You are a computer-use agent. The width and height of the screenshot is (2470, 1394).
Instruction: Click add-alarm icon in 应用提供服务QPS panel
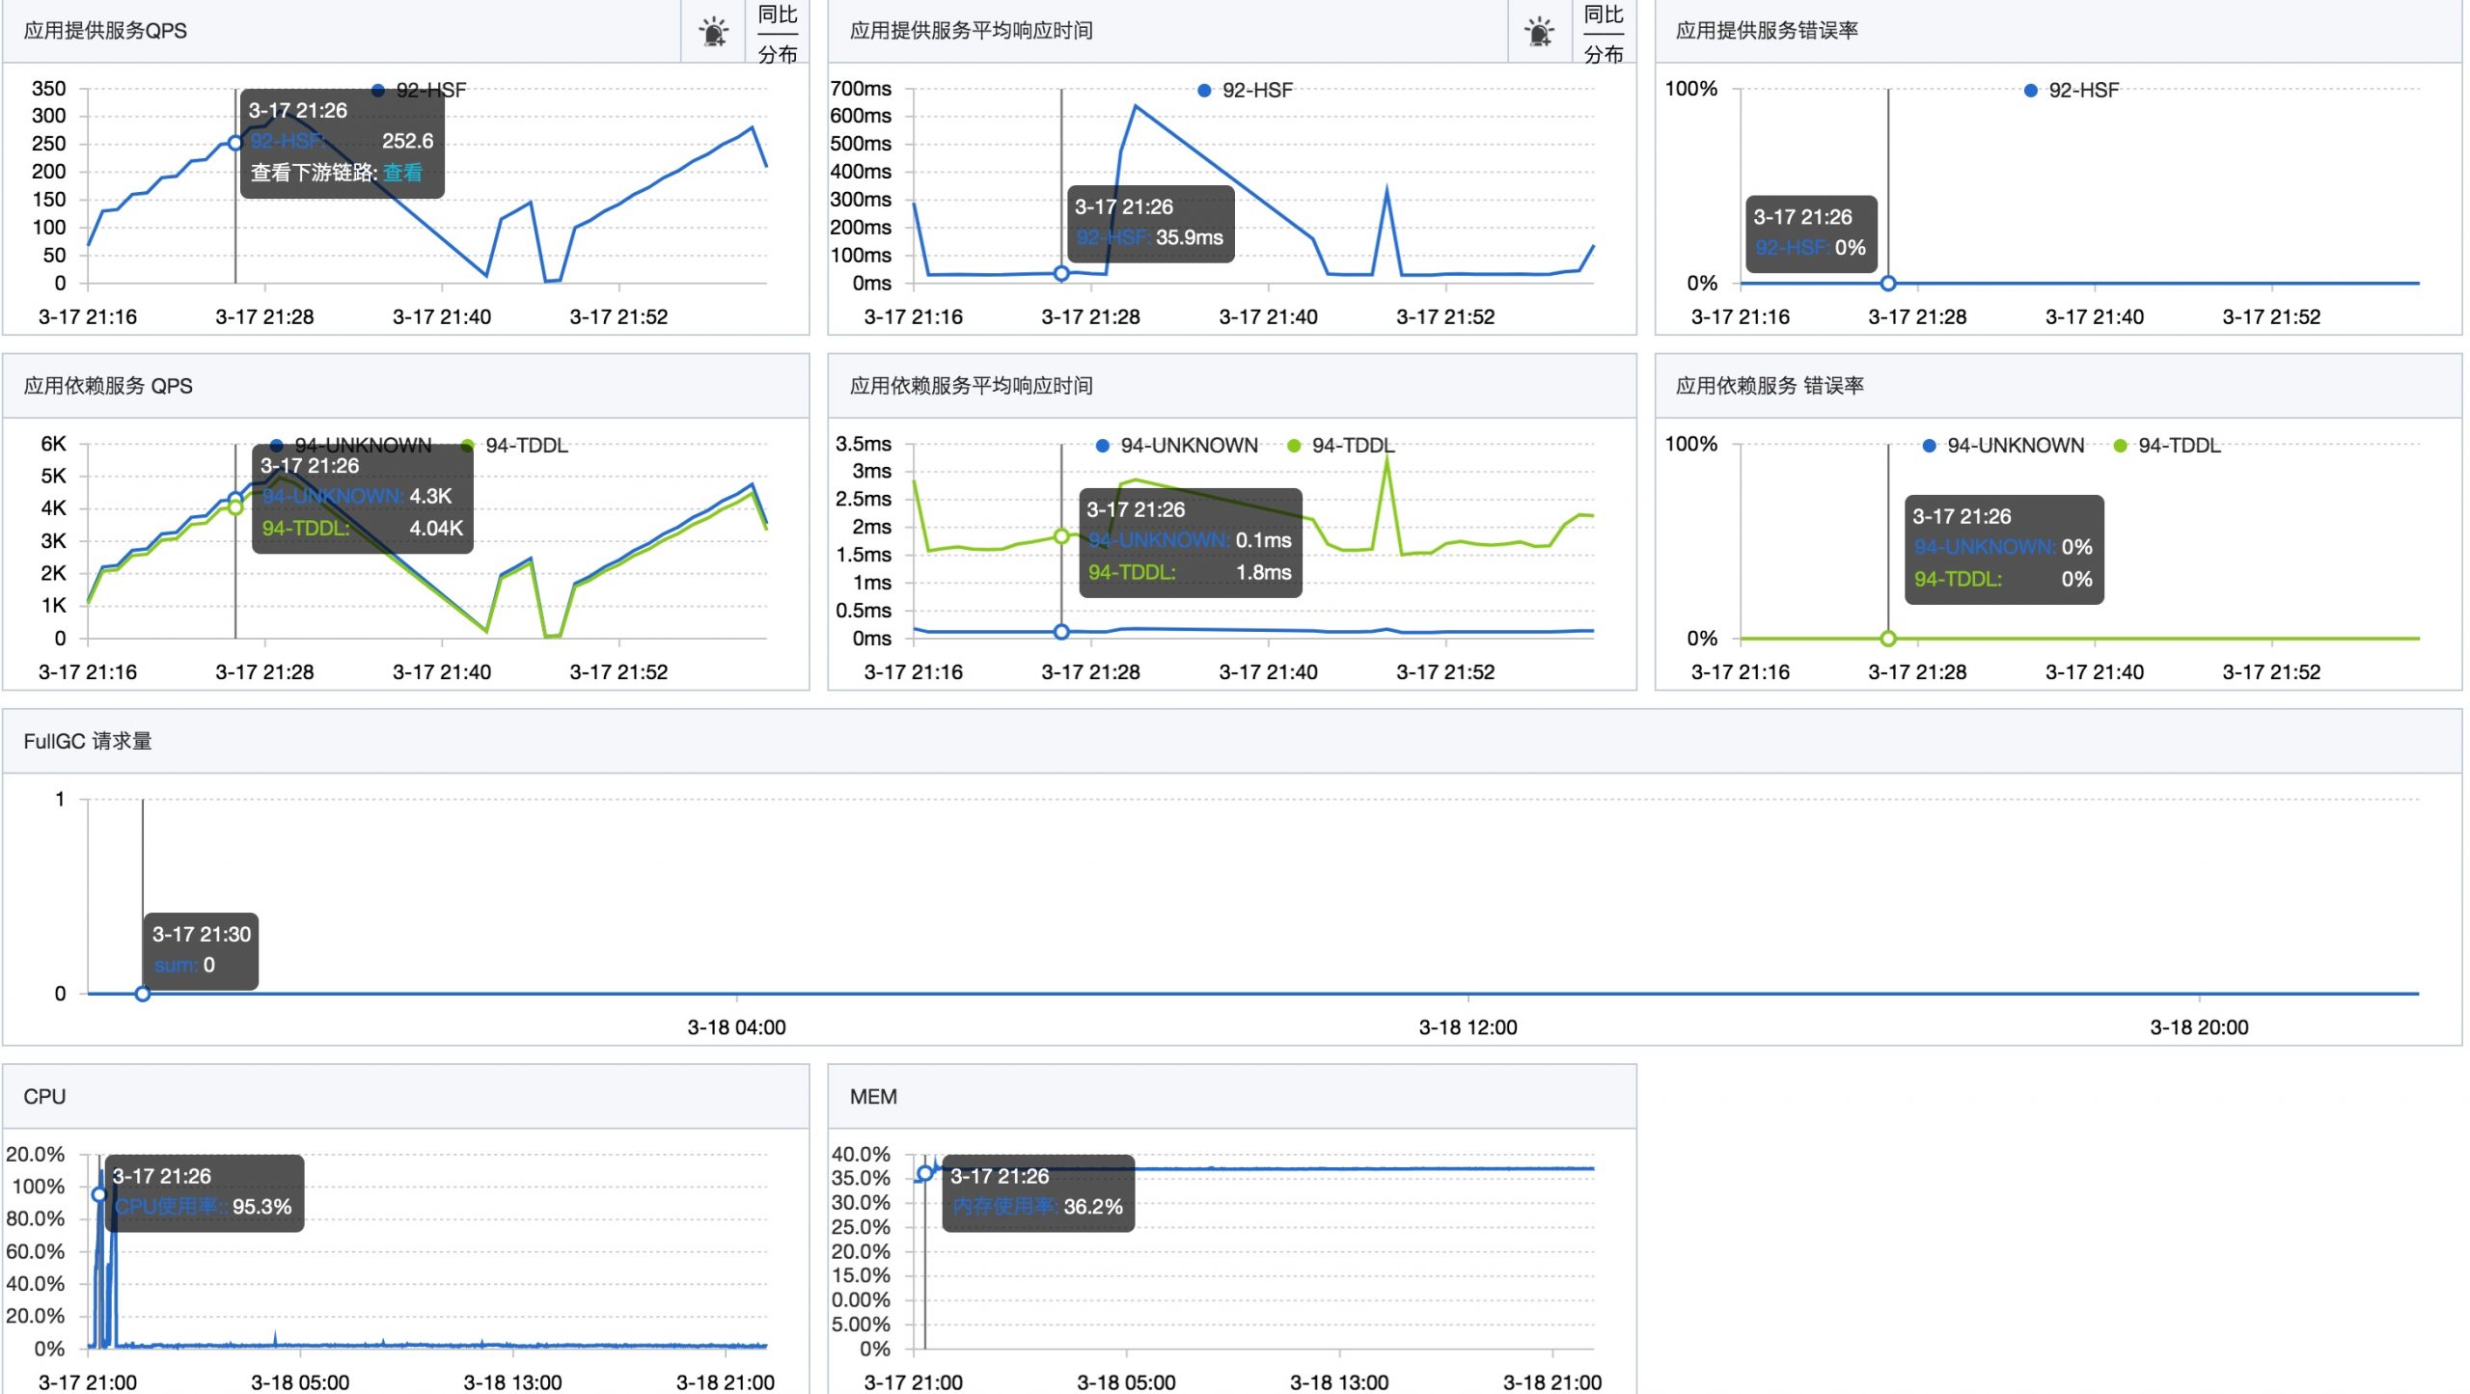click(714, 32)
